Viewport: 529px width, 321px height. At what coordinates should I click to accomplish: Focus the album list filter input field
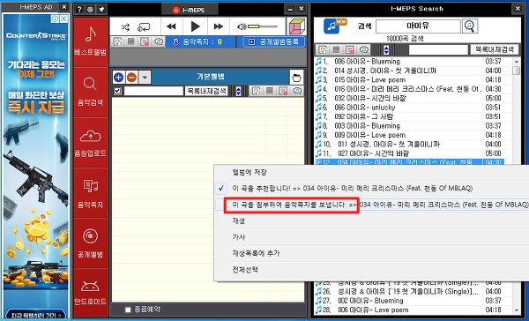[x=153, y=91]
